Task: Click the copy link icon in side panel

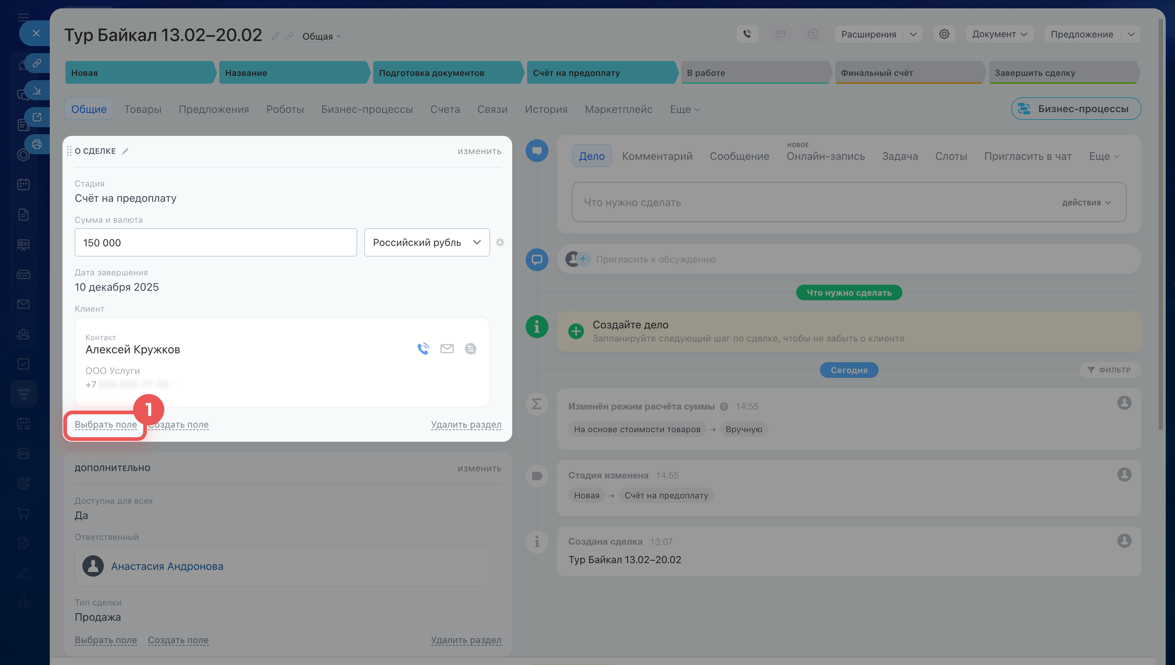Action: 37,63
